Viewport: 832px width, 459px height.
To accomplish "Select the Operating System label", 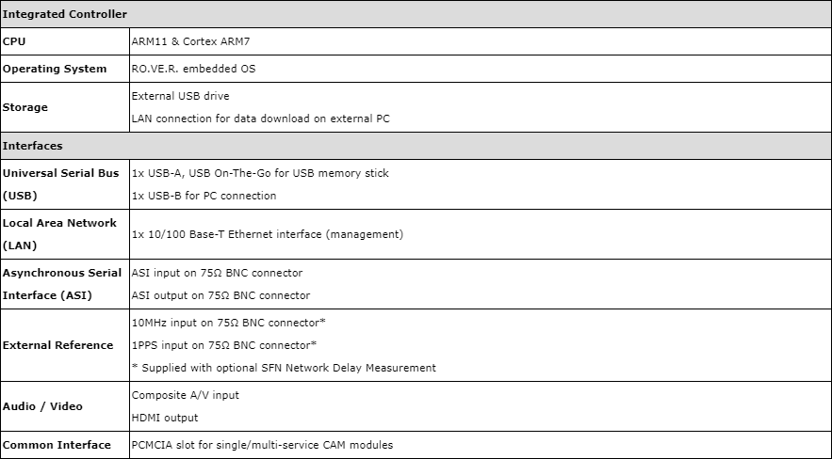I will click(54, 69).
